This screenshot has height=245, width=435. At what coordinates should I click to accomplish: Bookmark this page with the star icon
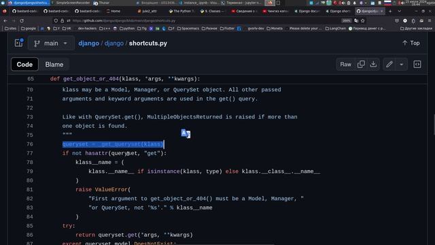pyautogui.click(x=362, y=20)
